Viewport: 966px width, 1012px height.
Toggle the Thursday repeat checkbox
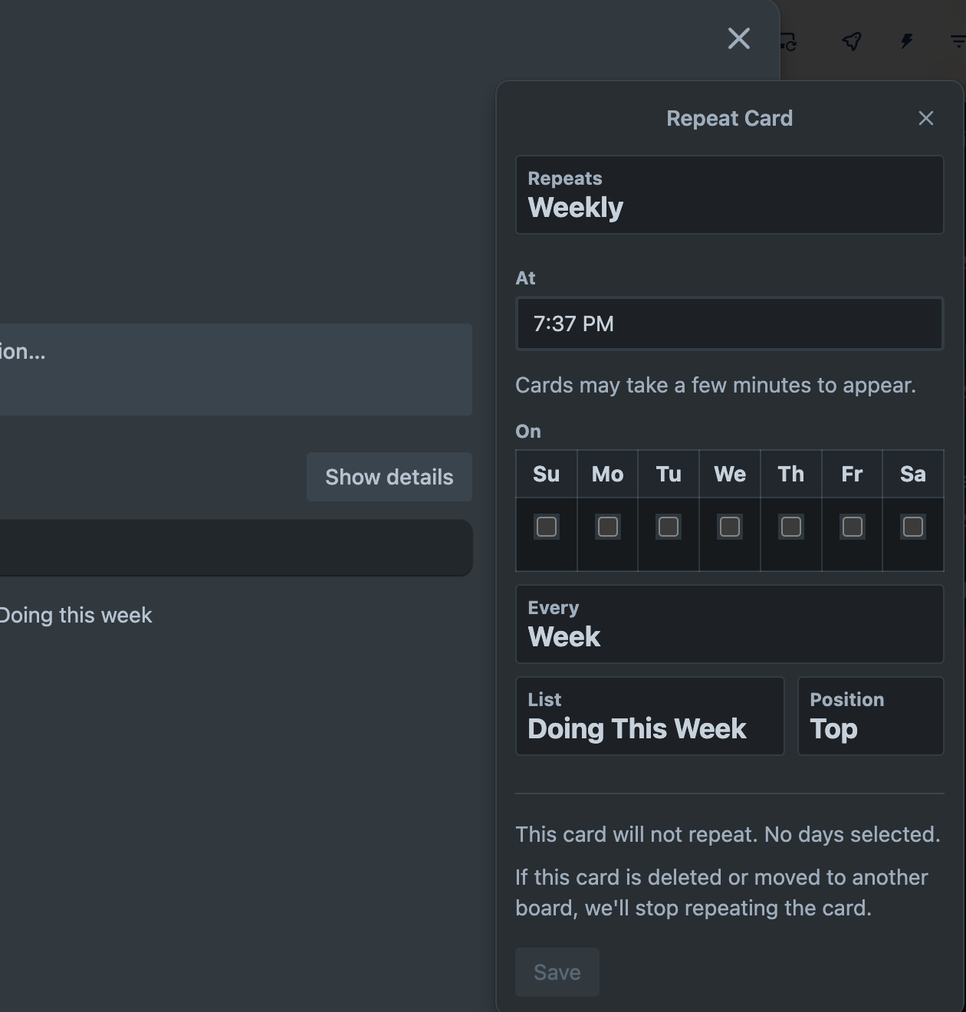pyautogui.click(x=791, y=527)
